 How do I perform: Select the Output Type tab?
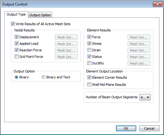click(16, 14)
